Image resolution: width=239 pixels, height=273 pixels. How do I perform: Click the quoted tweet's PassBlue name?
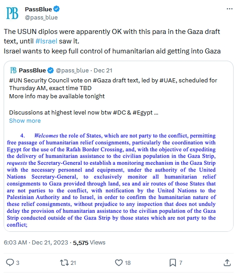point(32,70)
